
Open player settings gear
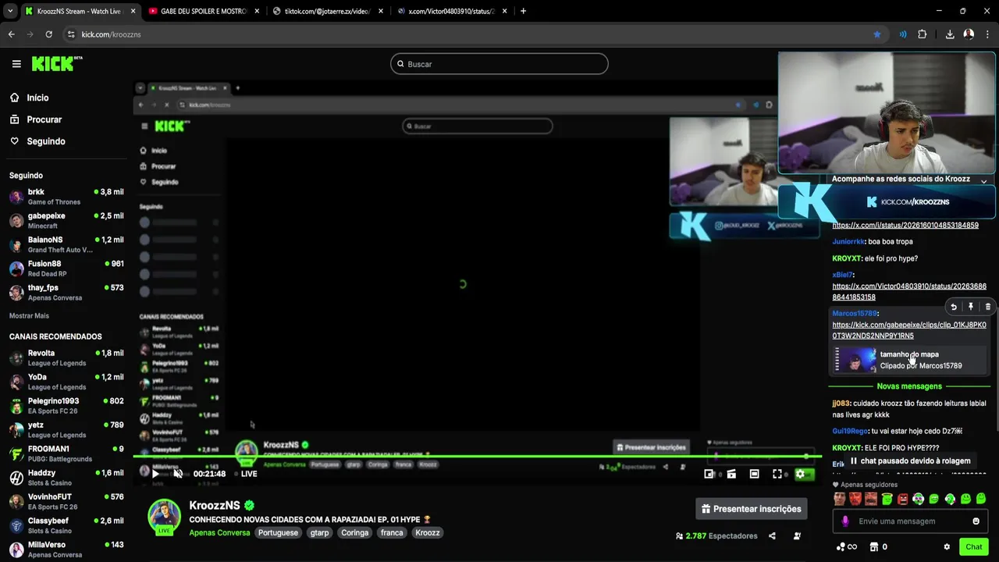pos(800,474)
